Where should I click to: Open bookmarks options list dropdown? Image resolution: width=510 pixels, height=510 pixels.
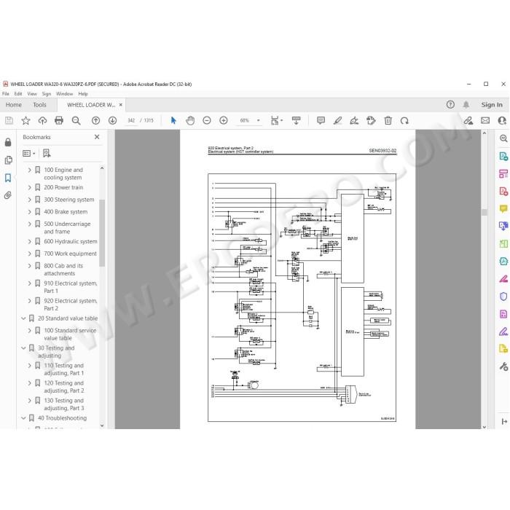(28, 153)
